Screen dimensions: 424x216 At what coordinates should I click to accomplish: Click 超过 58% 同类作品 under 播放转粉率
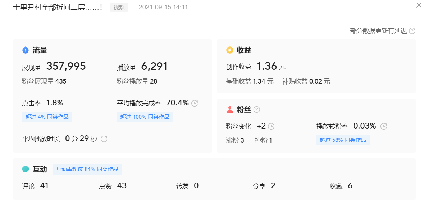[x=343, y=140]
